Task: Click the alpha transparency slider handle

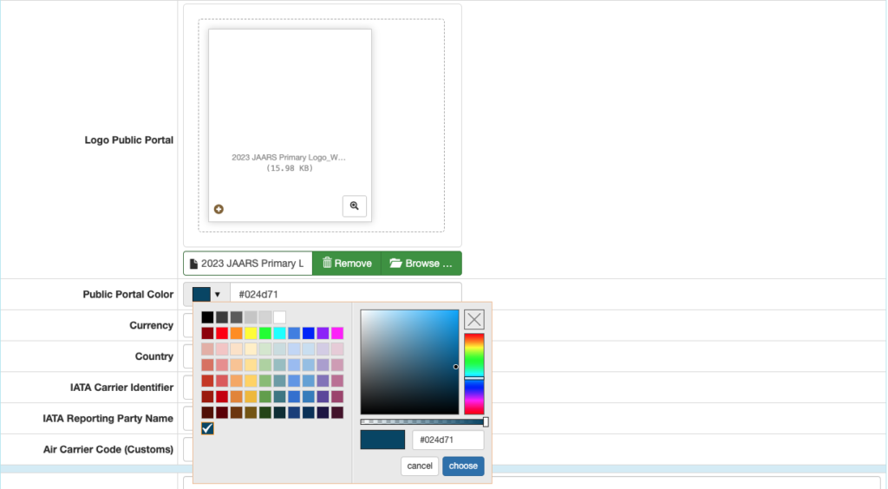Action: pos(486,422)
